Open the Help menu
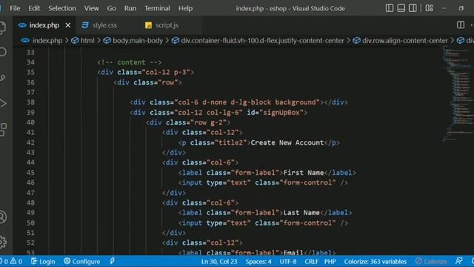 pos(185,8)
